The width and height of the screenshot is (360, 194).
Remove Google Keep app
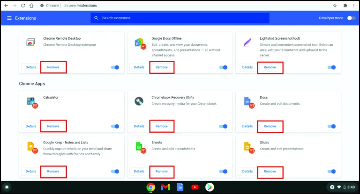pos(53,171)
